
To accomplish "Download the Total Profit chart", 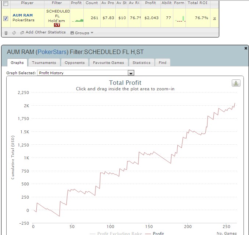I will (x=236, y=83).
